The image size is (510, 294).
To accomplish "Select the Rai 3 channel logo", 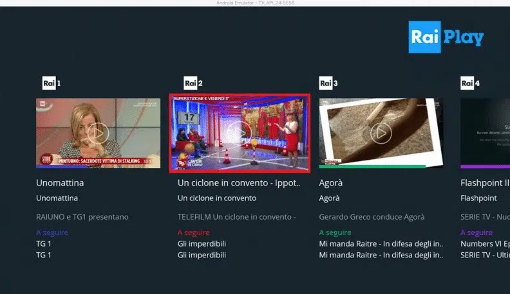I will [x=328, y=83].
